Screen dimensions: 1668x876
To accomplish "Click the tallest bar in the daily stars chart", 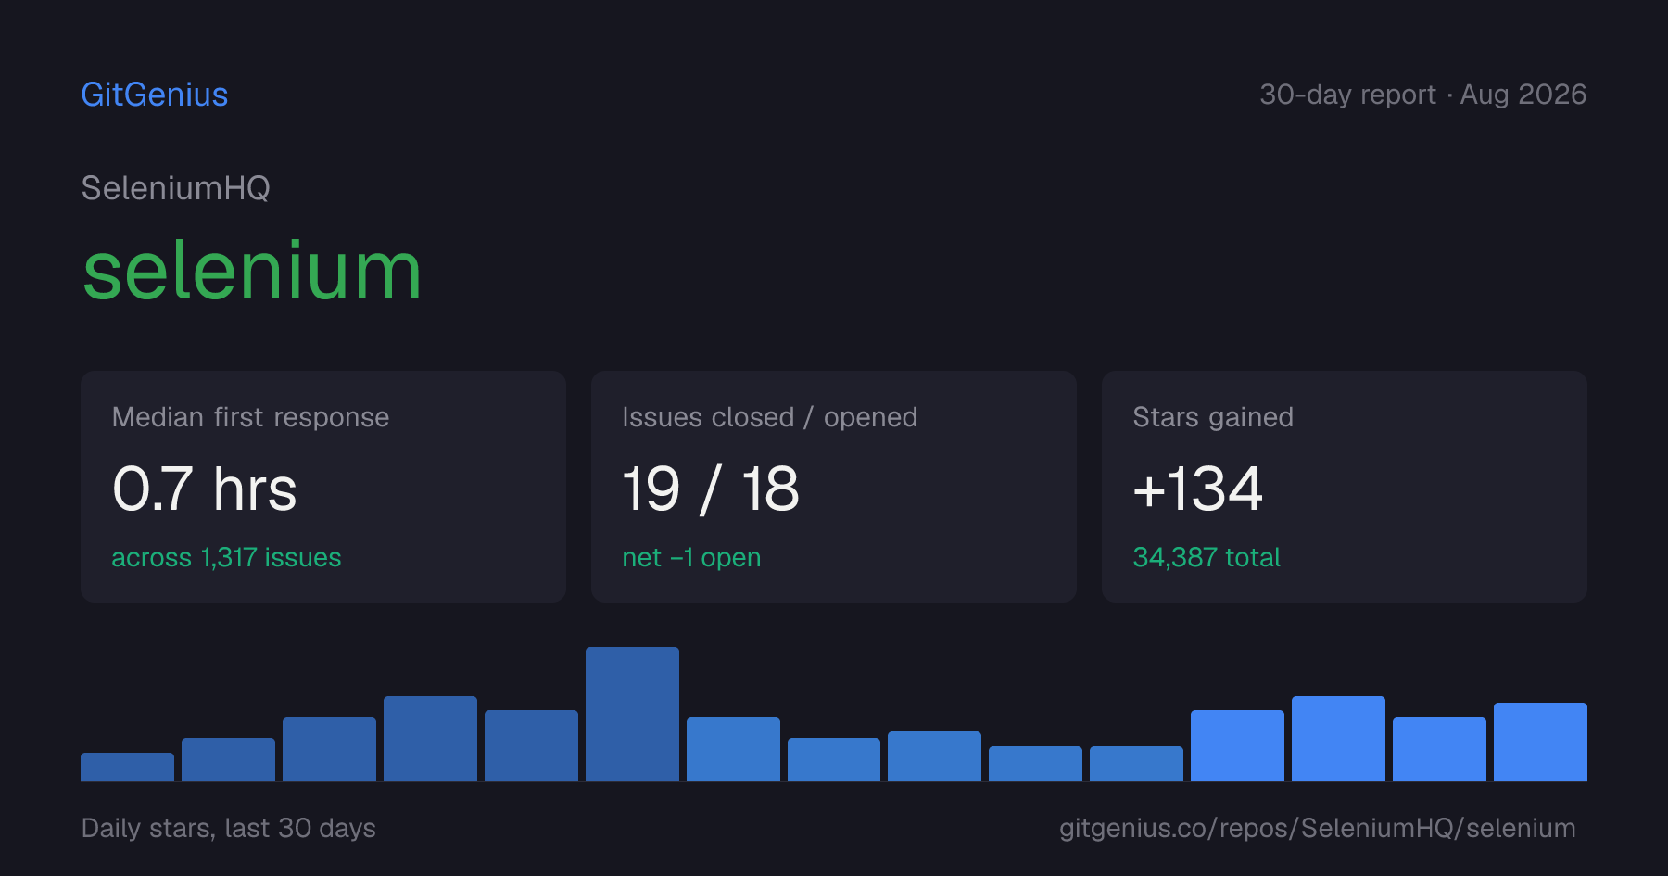I will pos(632,714).
